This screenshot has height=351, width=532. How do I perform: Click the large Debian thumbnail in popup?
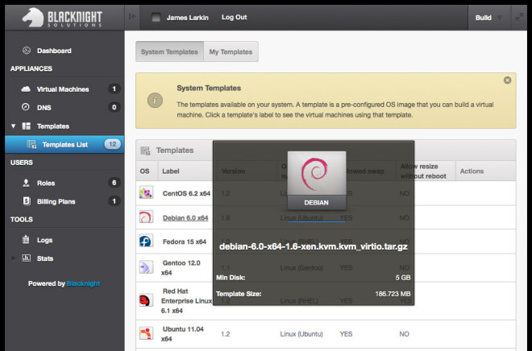(317, 180)
